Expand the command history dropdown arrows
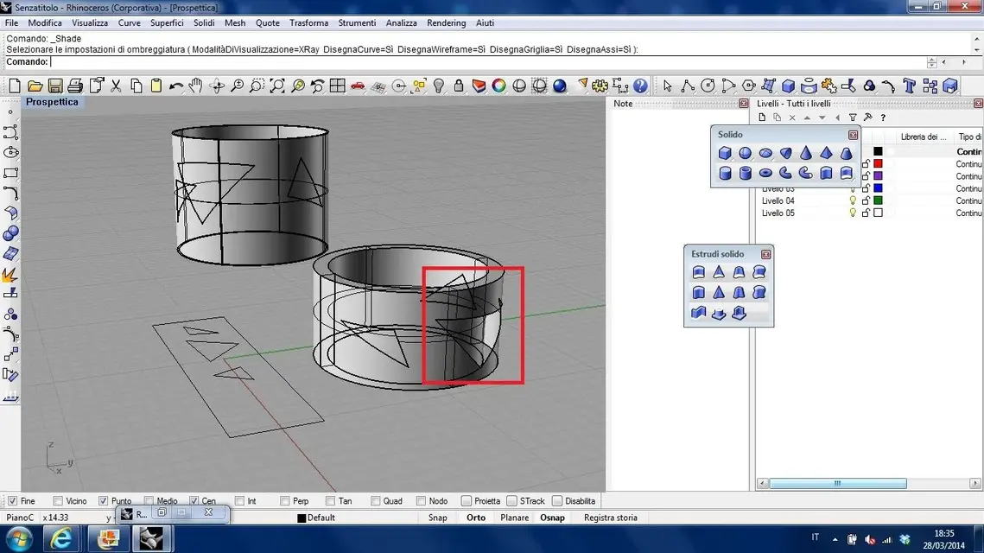Image resolution: width=984 pixels, height=553 pixels. pos(931,63)
